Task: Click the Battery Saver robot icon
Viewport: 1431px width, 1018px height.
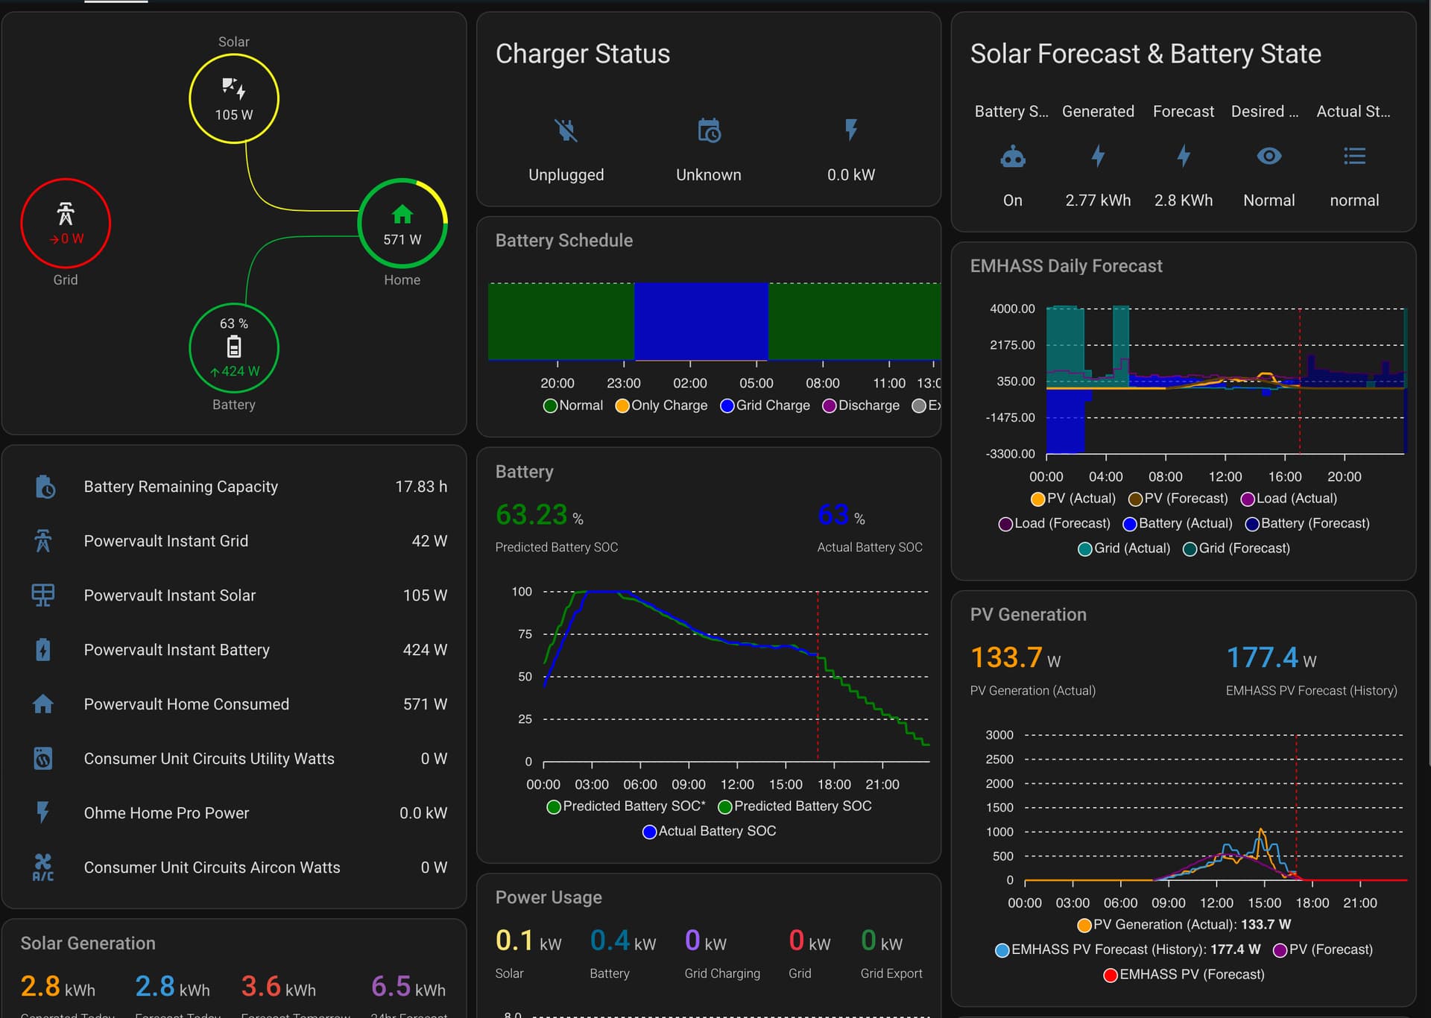Action: [x=1012, y=157]
